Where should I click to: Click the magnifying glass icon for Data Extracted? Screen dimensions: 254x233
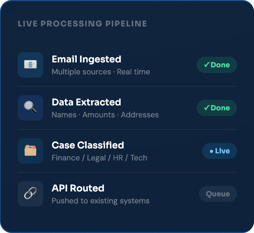pos(30,108)
